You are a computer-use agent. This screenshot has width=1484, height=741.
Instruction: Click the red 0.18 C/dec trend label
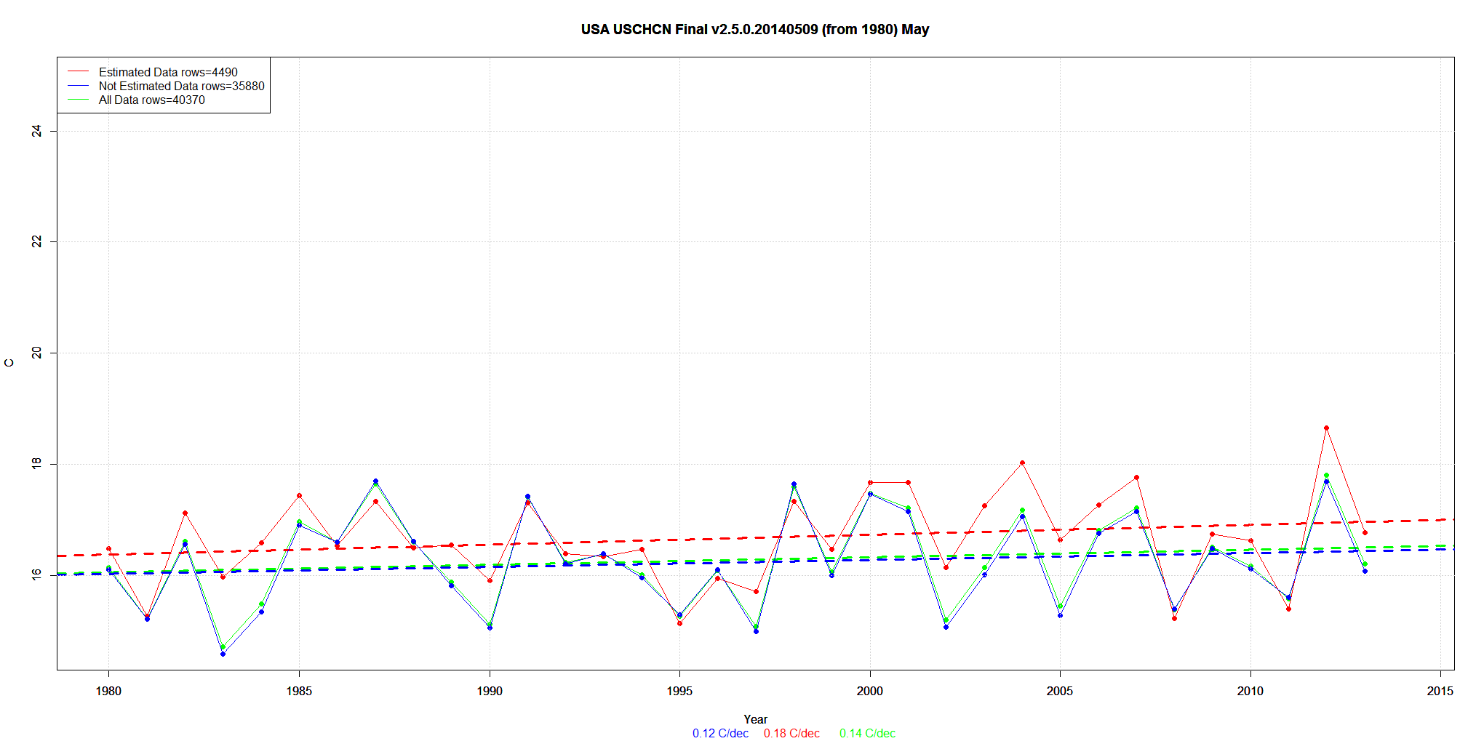click(x=791, y=733)
